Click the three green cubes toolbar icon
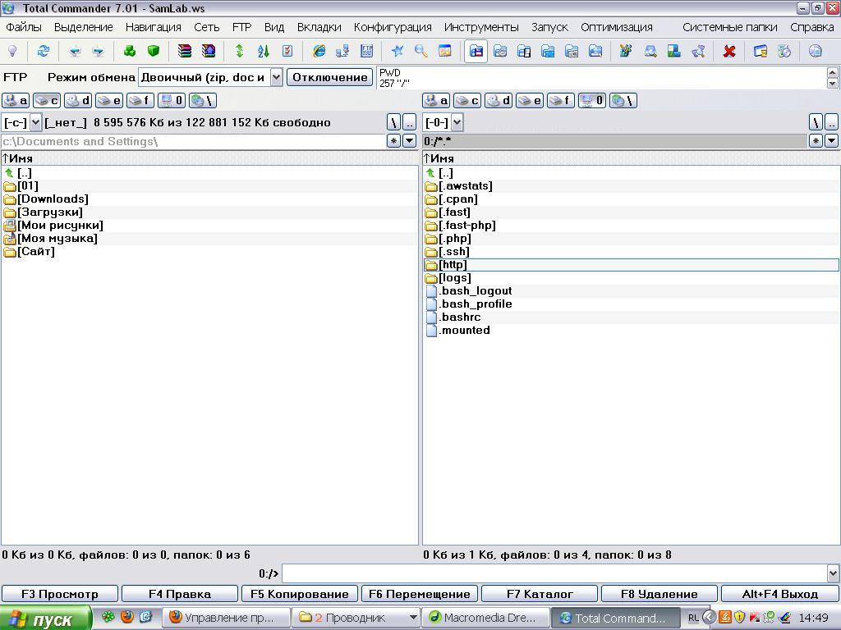Image resolution: width=841 pixels, height=630 pixels. pos(129,51)
